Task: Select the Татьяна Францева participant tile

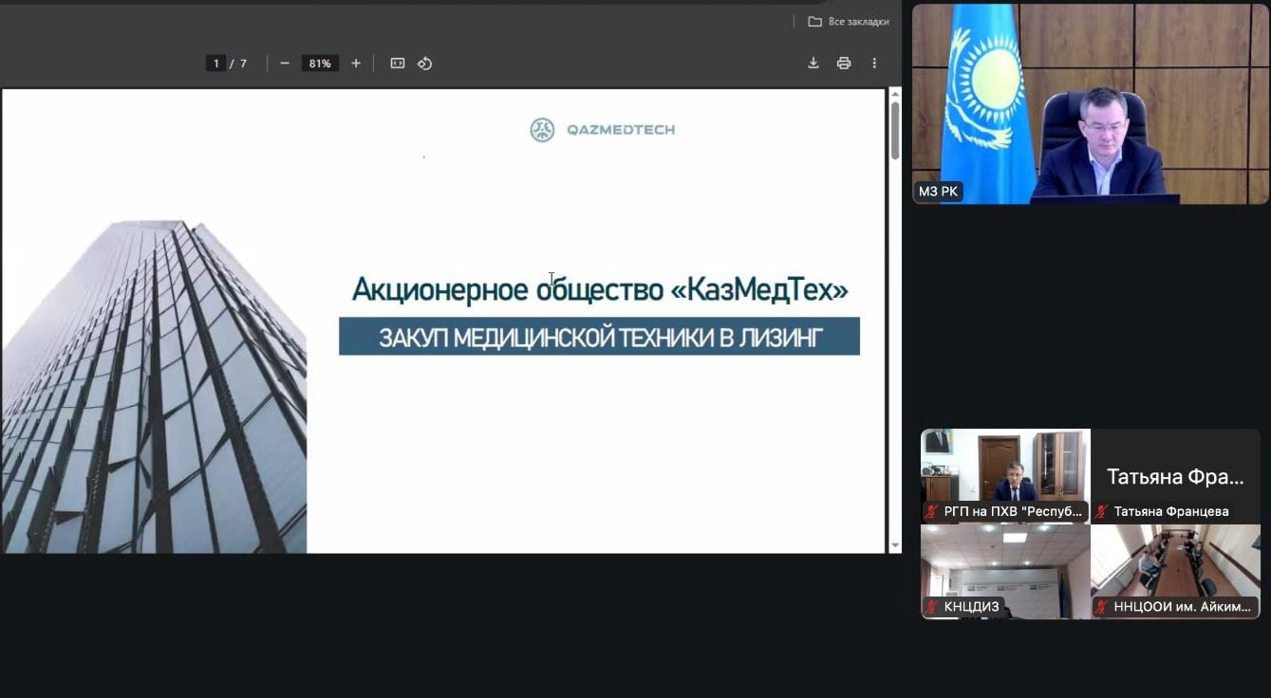Action: (x=1175, y=476)
